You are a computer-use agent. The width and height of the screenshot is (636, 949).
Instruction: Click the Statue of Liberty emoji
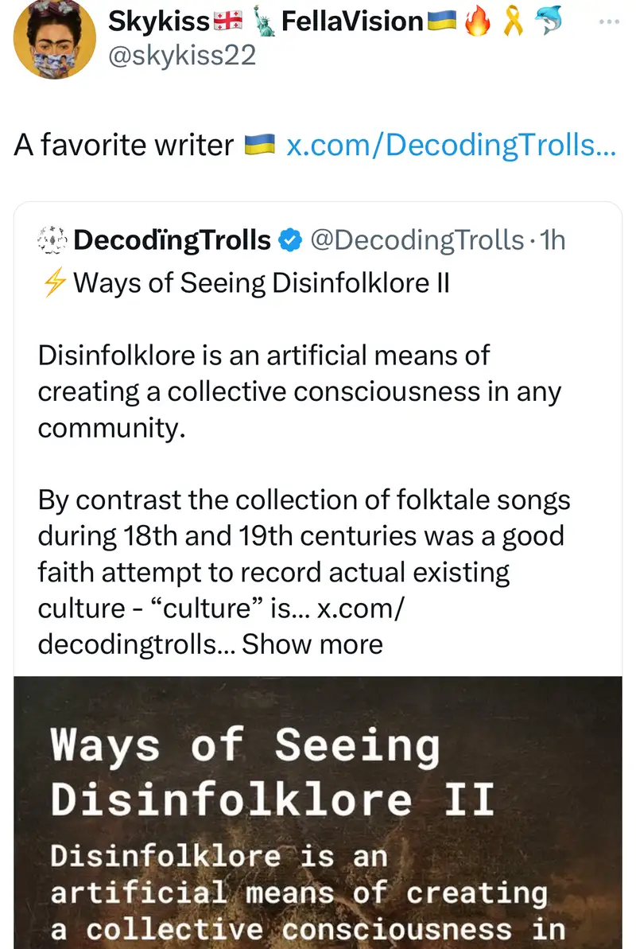(262, 22)
